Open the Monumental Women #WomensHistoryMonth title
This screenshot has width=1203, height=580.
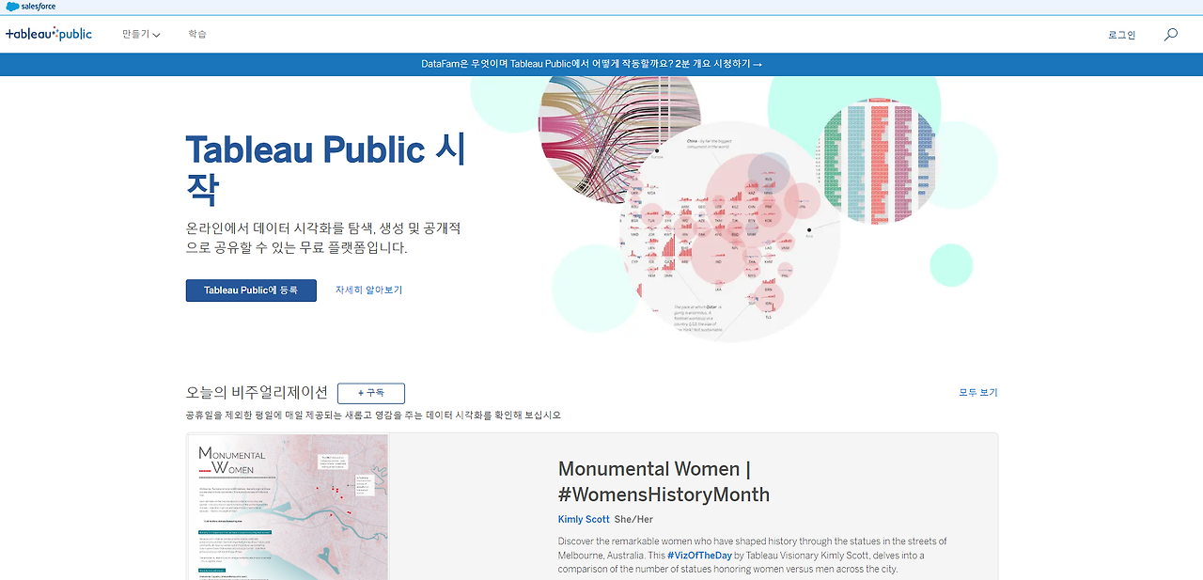point(664,481)
